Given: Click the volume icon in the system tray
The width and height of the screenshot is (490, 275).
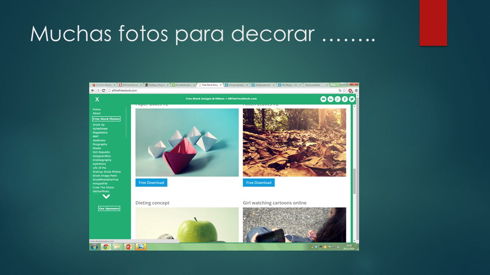Looking at the screenshot, I should [x=338, y=247].
